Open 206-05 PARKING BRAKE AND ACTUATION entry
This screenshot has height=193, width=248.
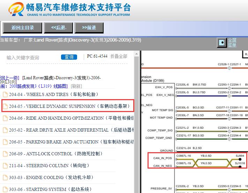pyautogui.click(x=71, y=142)
